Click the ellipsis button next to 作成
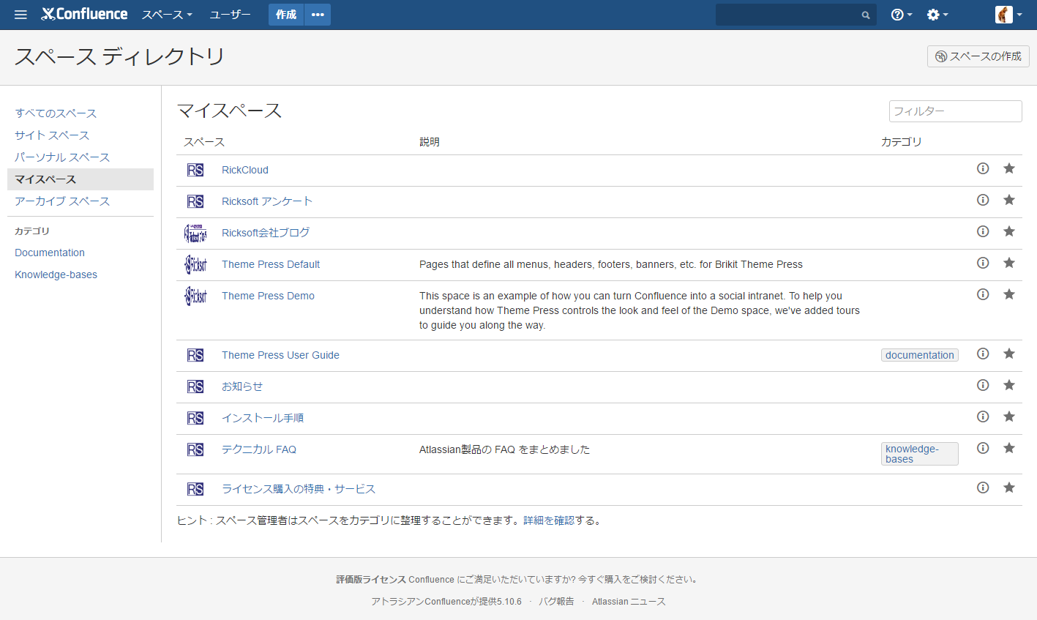The height and width of the screenshot is (620, 1037). pyautogui.click(x=318, y=15)
